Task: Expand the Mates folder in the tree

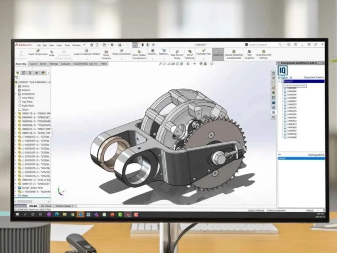Action: (x=16, y=196)
